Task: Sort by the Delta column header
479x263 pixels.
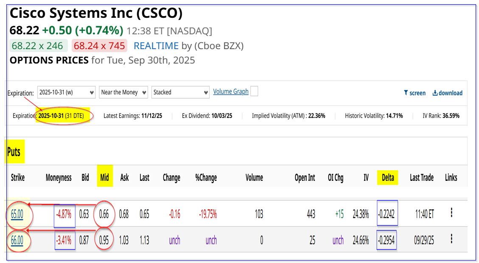Action: [388, 178]
